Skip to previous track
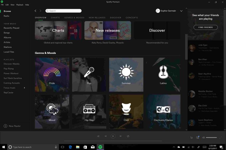The image size is (226, 150). [106, 136]
